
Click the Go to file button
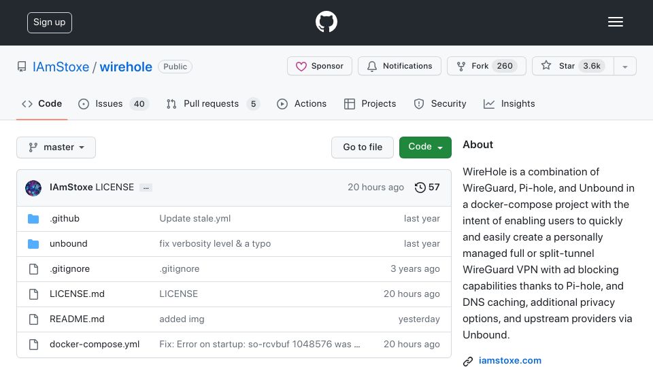tap(363, 147)
